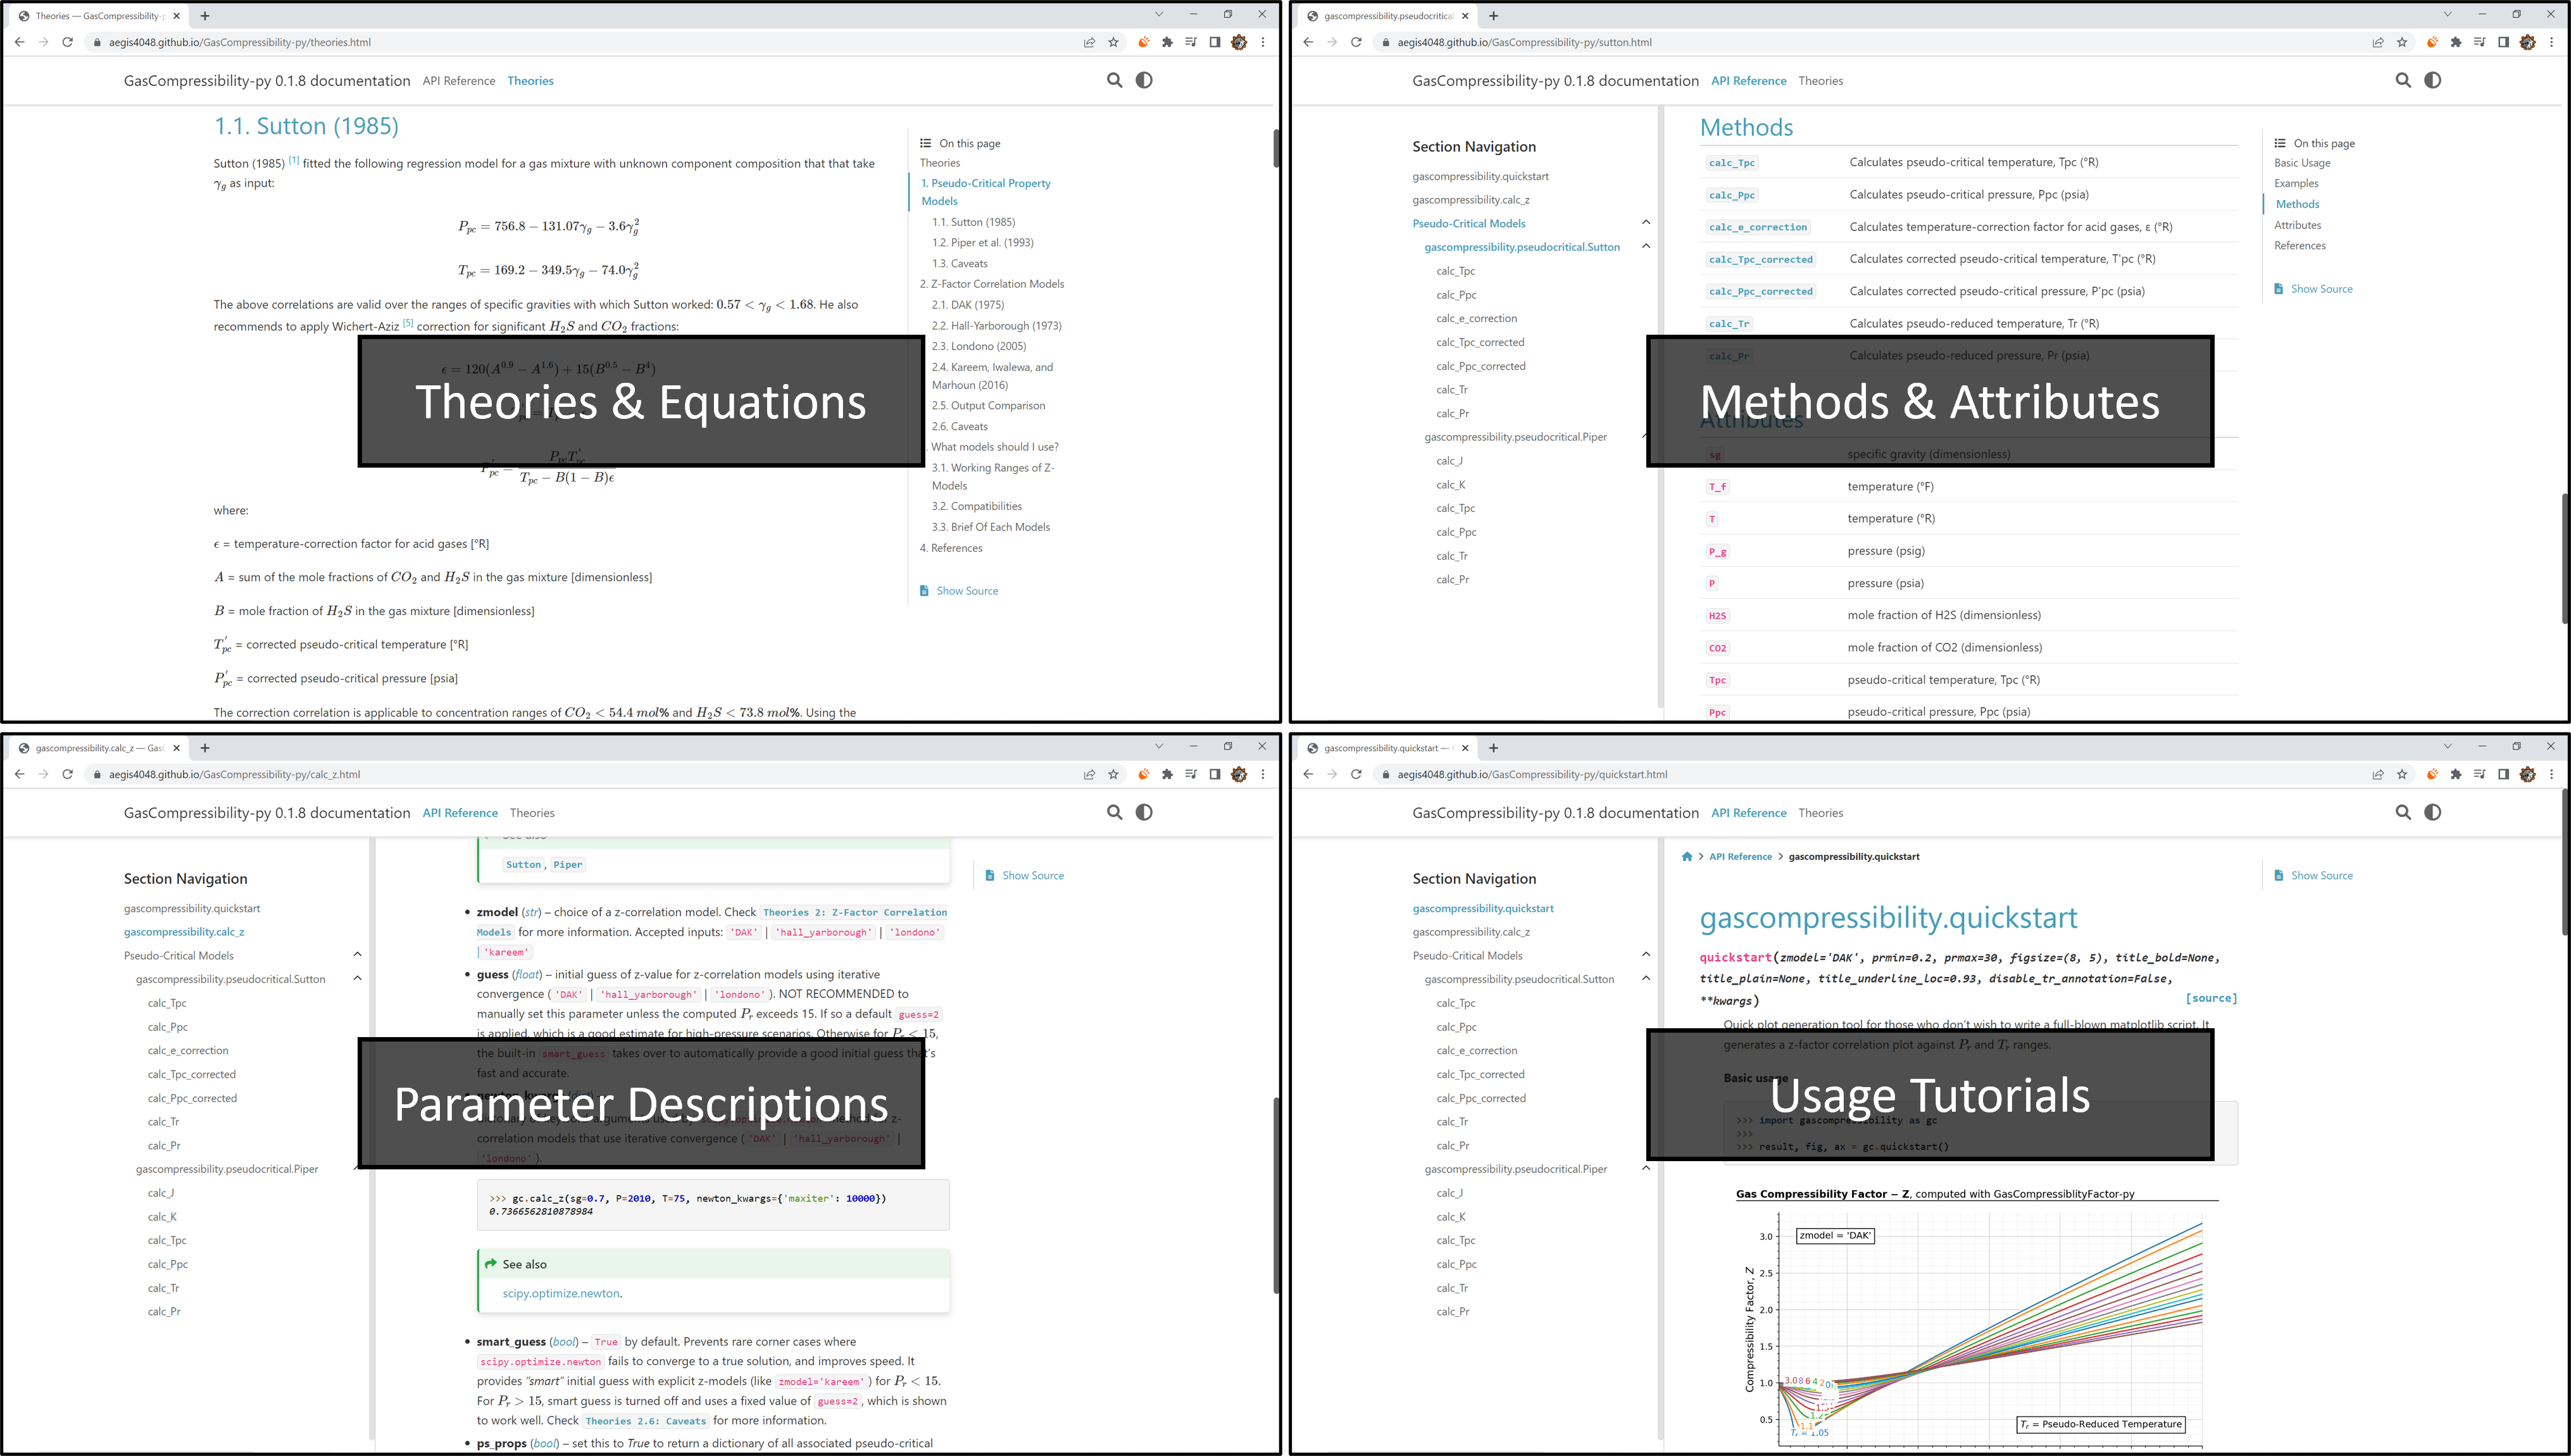Reload the calc_z.html browser window

[68, 774]
